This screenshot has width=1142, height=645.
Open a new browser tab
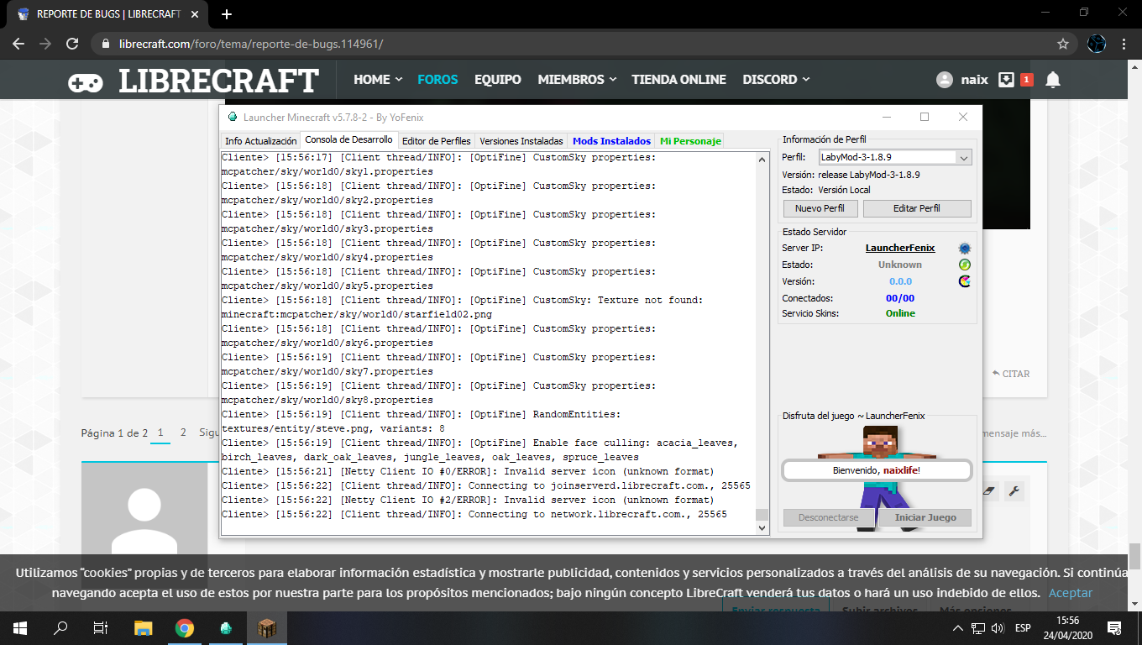point(227,14)
